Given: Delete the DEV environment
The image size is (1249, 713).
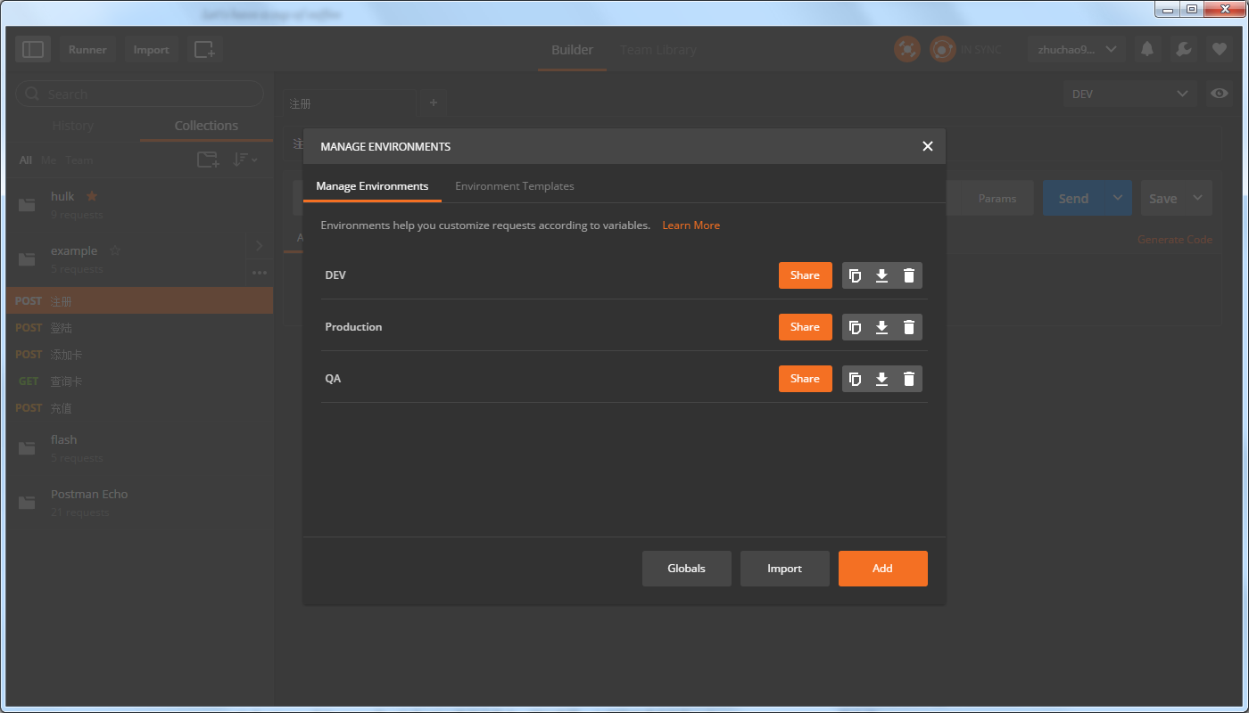Looking at the screenshot, I should coord(909,275).
